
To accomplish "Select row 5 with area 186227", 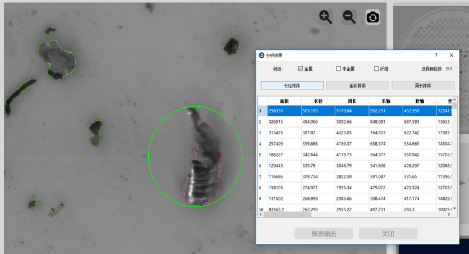I will [284, 155].
